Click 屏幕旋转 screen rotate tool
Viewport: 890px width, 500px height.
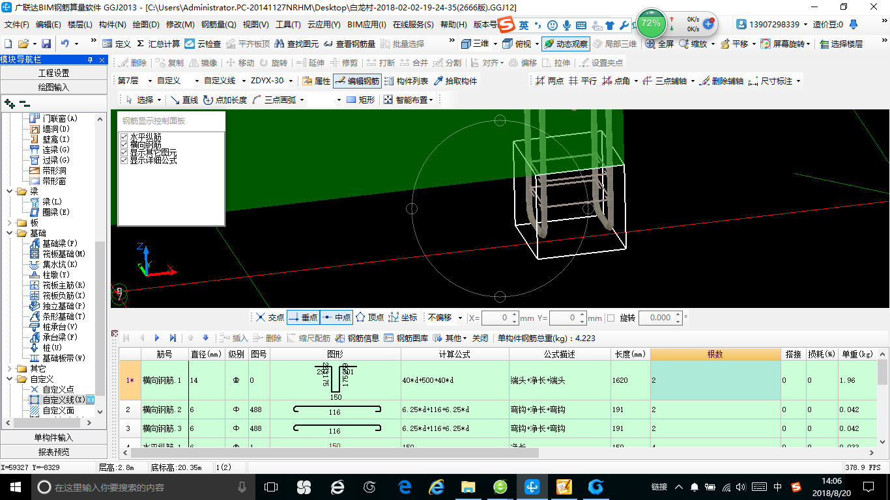(784, 44)
